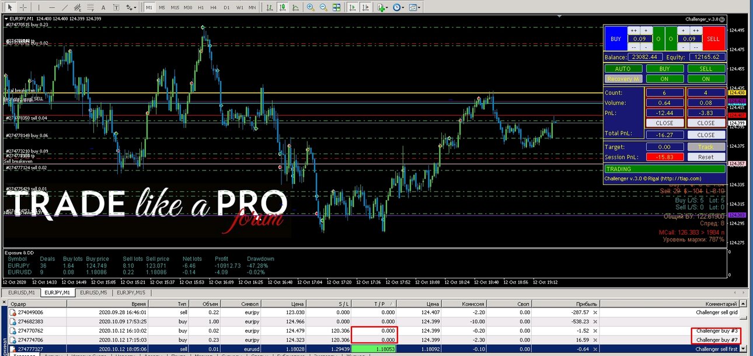Switch chart to H4 timeframe

tap(213, 8)
